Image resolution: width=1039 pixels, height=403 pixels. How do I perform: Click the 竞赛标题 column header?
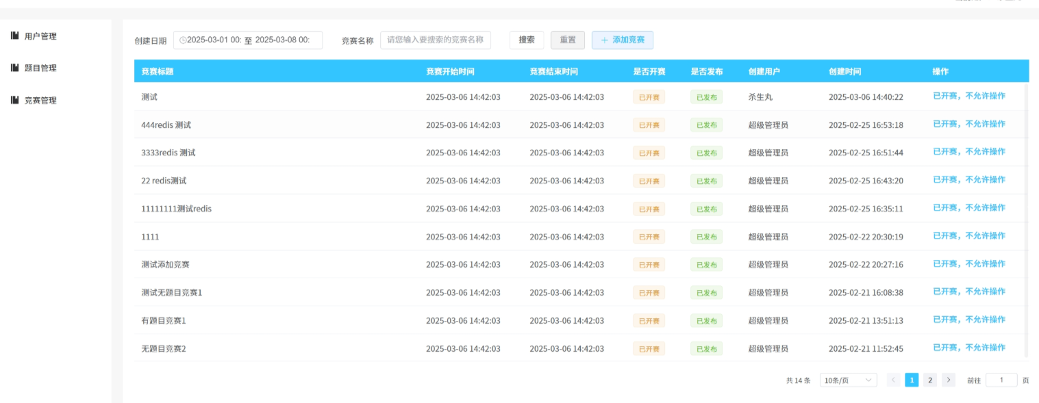pos(157,72)
